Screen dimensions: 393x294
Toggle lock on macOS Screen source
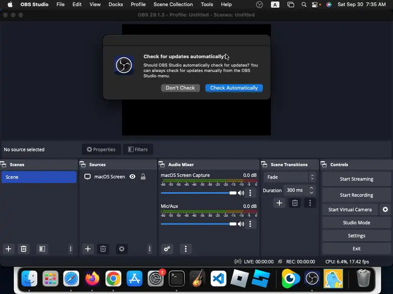click(143, 176)
